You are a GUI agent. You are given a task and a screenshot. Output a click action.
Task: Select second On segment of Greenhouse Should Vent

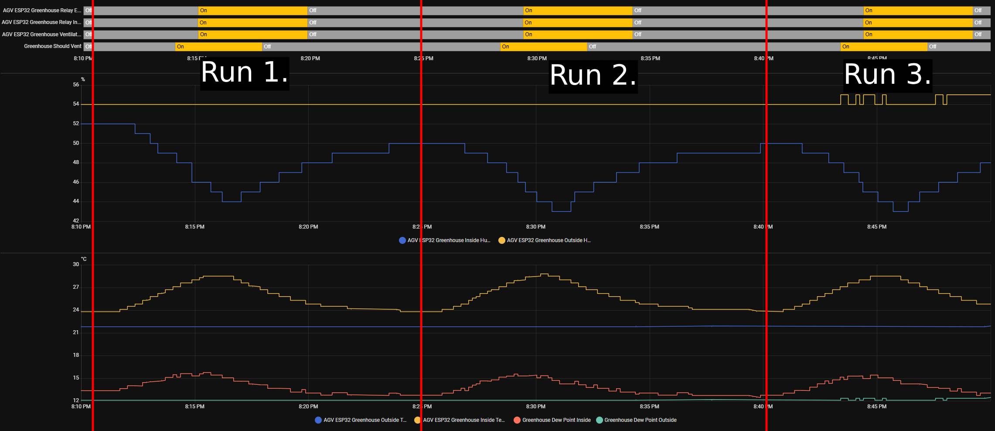[x=543, y=47]
